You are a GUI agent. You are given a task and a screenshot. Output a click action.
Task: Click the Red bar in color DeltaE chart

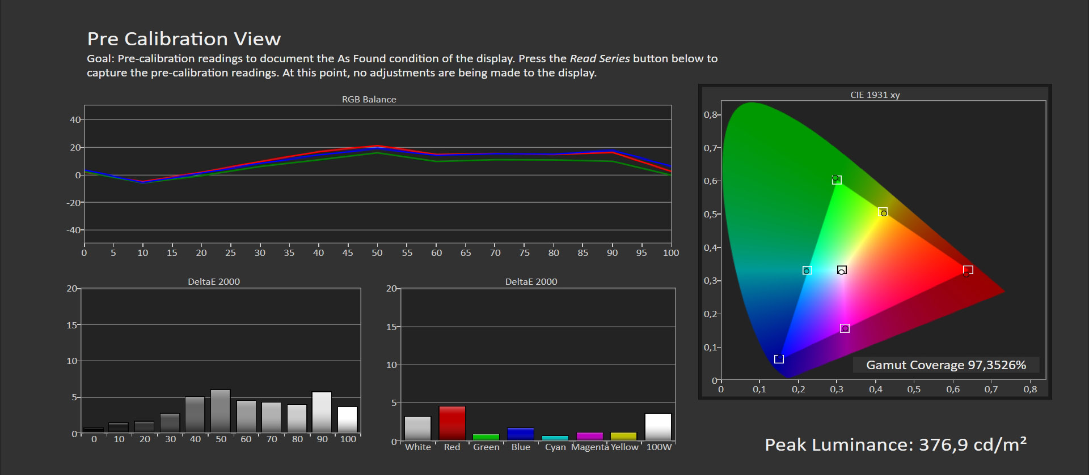click(452, 423)
